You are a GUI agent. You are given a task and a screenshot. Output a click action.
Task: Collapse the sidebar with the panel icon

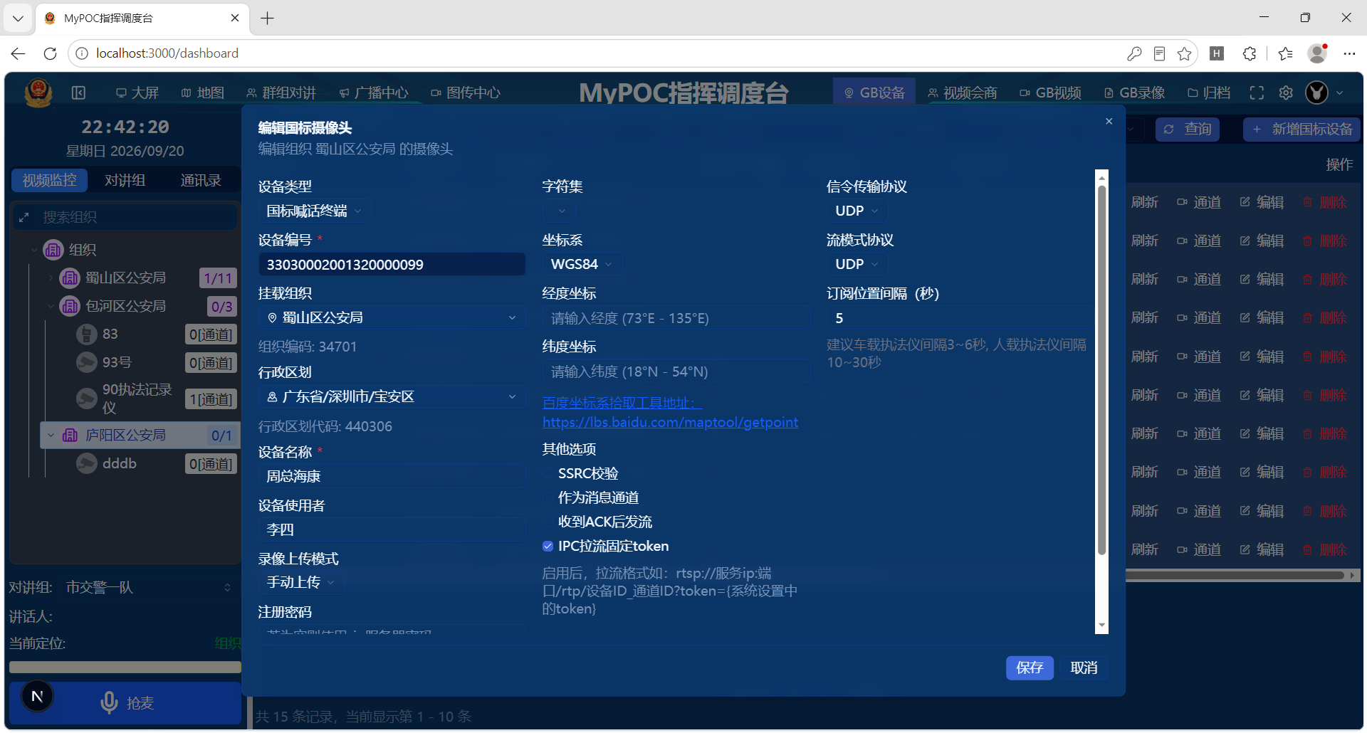point(79,93)
